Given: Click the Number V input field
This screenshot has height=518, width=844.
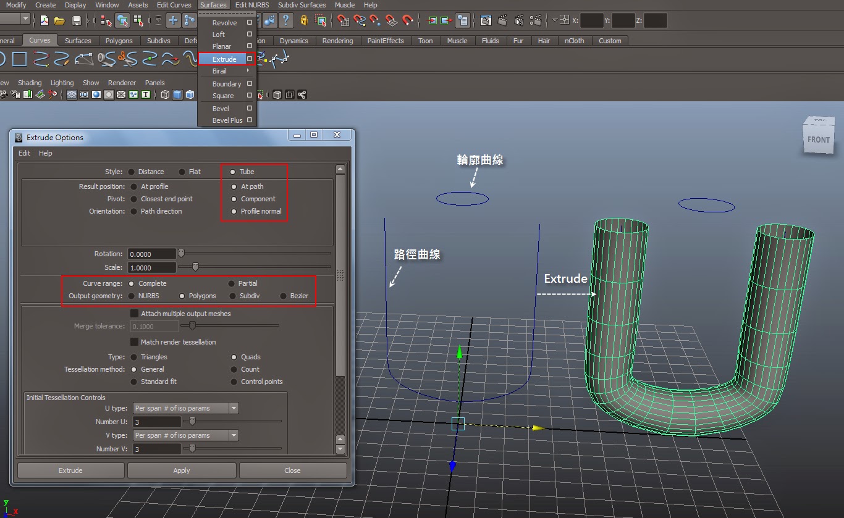Looking at the screenshot, I should tap(156, 449).
